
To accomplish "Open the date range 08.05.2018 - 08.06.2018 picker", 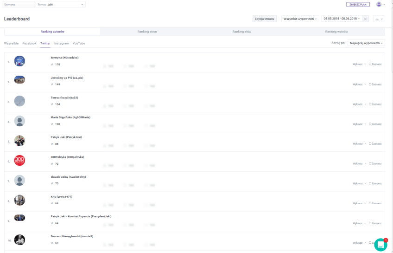I will tap(341, 19).
